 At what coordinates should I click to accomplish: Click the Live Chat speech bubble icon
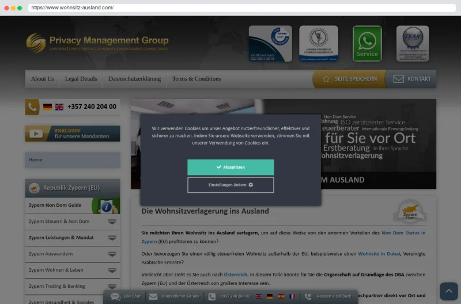(x=115, y=297)
